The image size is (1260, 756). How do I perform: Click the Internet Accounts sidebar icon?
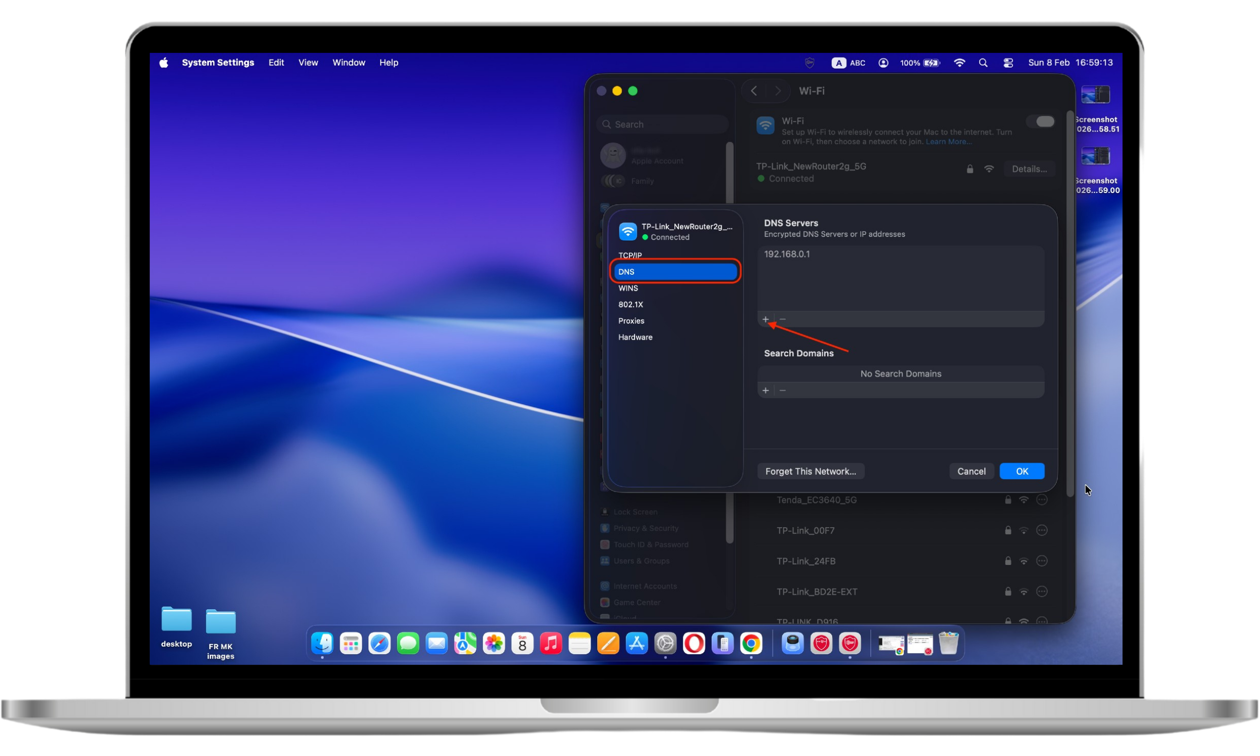coord(604,586)
